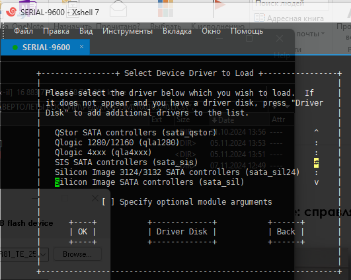Select Silicon Image 3124/3132 (sata_sil24) driver

pyautogui.click(x=177, y=172)
